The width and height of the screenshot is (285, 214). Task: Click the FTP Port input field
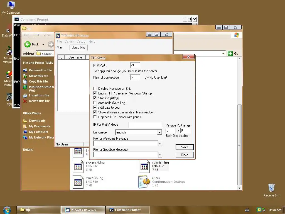[x=135, y=65]
